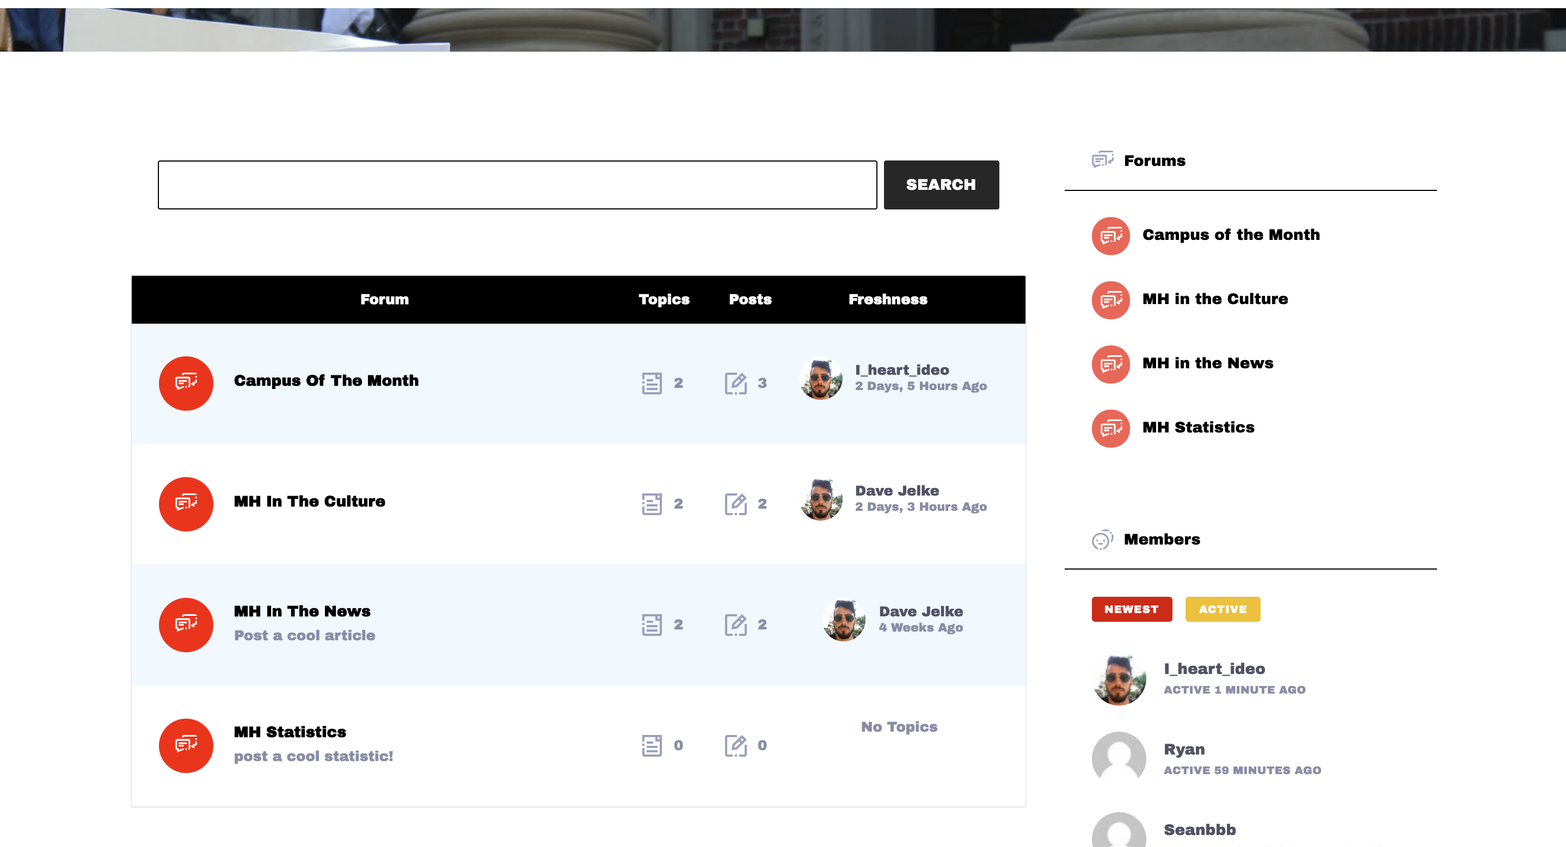Click red forum icon beside MH In The News row
The image size is (1566, 847).
point(186,625)
